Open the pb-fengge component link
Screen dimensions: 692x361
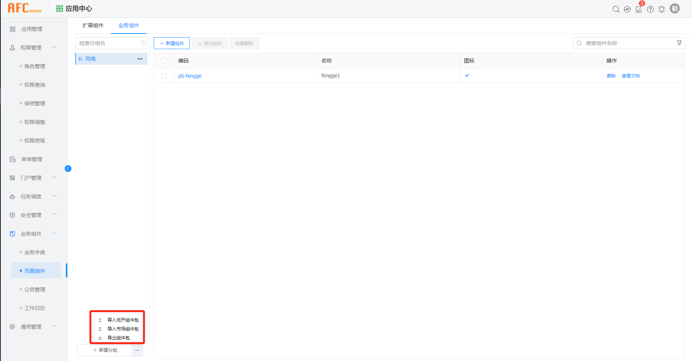[x=190, y=76]
